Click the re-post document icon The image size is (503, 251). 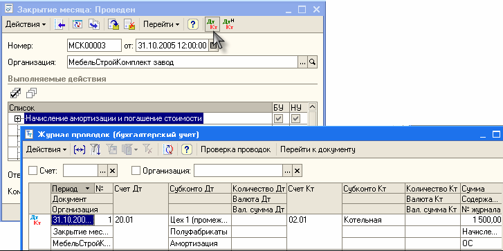pyautogui.click(x=77, y=24)
